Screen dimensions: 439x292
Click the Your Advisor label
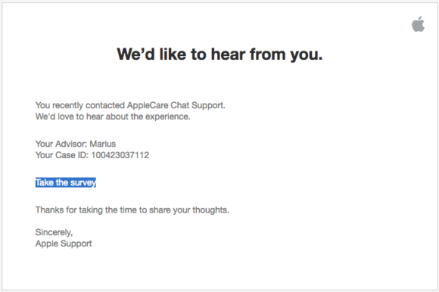coord(61,144)
